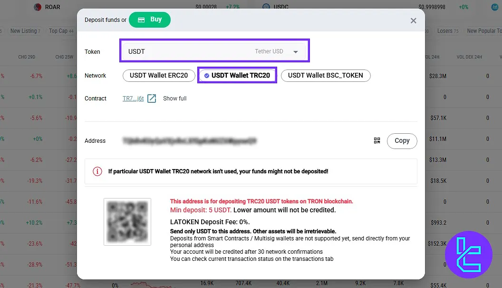Click the large blurred QR code image
Image resolution: width=502 pixels, height=288 pixels.
[x=127, y=222]
